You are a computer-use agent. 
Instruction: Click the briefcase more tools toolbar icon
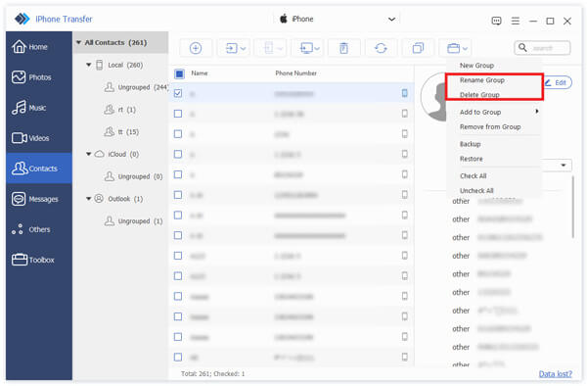click(x=453, y=48)
